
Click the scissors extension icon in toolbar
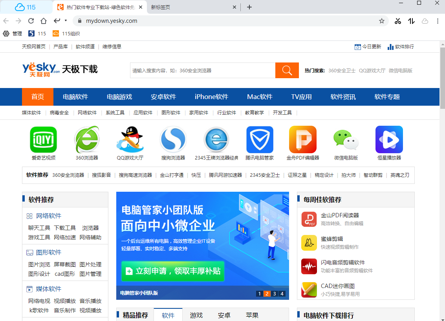pyautogui.click(x=398, y=21)
